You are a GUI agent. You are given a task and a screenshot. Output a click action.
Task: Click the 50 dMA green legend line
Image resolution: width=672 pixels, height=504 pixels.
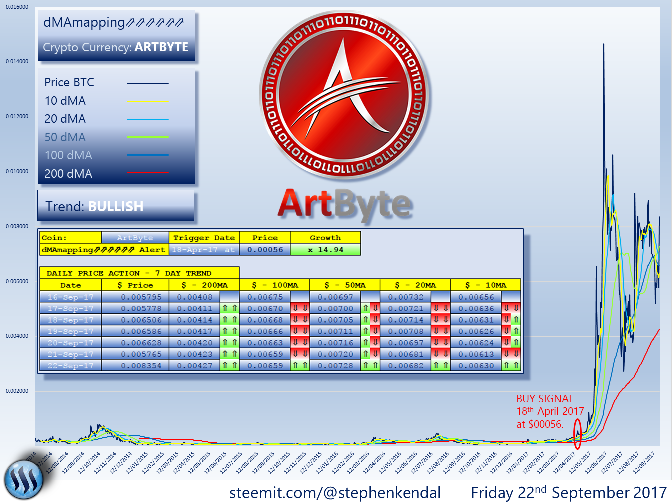tap(148, 137)
